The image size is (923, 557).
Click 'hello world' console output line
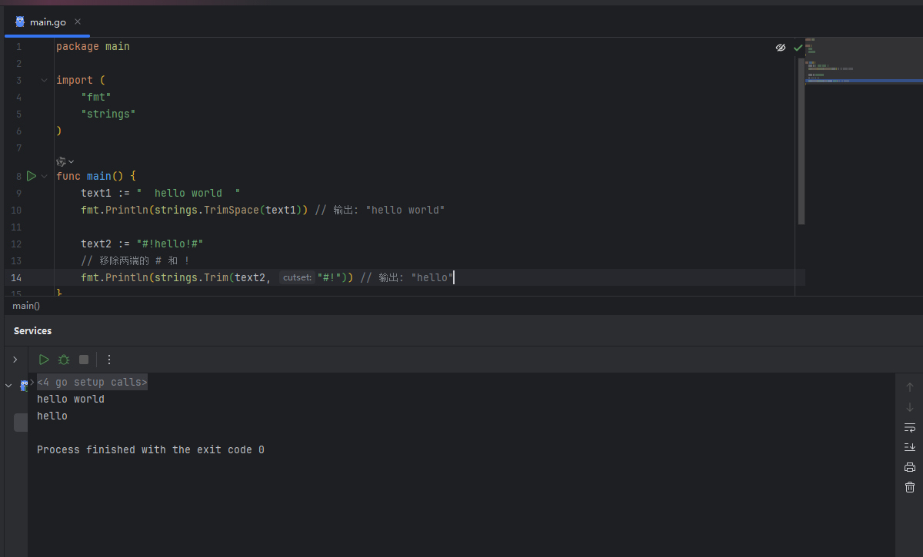tap(71, 399)
